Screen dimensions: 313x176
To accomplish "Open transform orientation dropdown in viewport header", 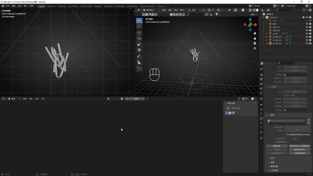I will 194,10.
